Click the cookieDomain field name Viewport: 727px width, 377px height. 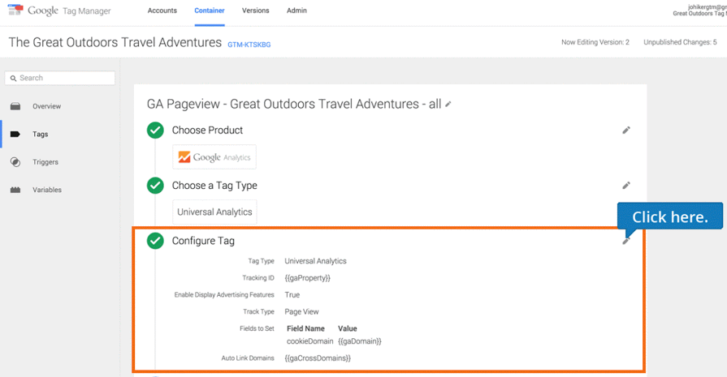[x=309, y=341]
